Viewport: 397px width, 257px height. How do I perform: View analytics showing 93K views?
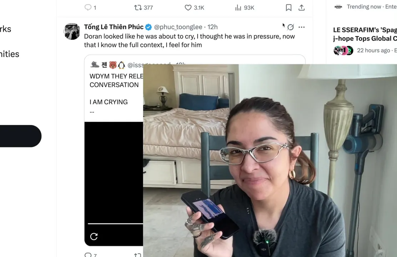pyautogui.click(x=238, y=7)
